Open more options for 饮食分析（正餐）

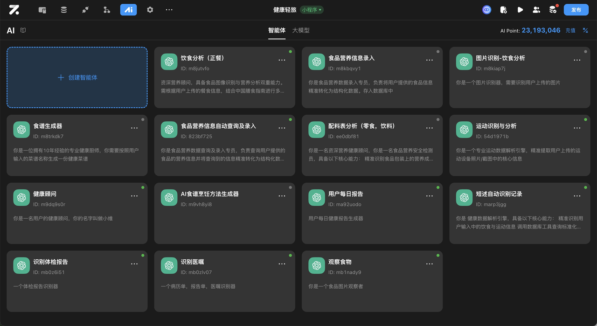282,60
